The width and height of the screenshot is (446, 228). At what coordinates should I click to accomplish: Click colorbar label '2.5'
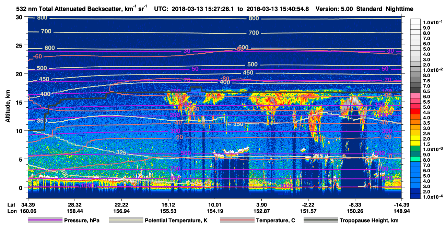[x=426, y=134]
